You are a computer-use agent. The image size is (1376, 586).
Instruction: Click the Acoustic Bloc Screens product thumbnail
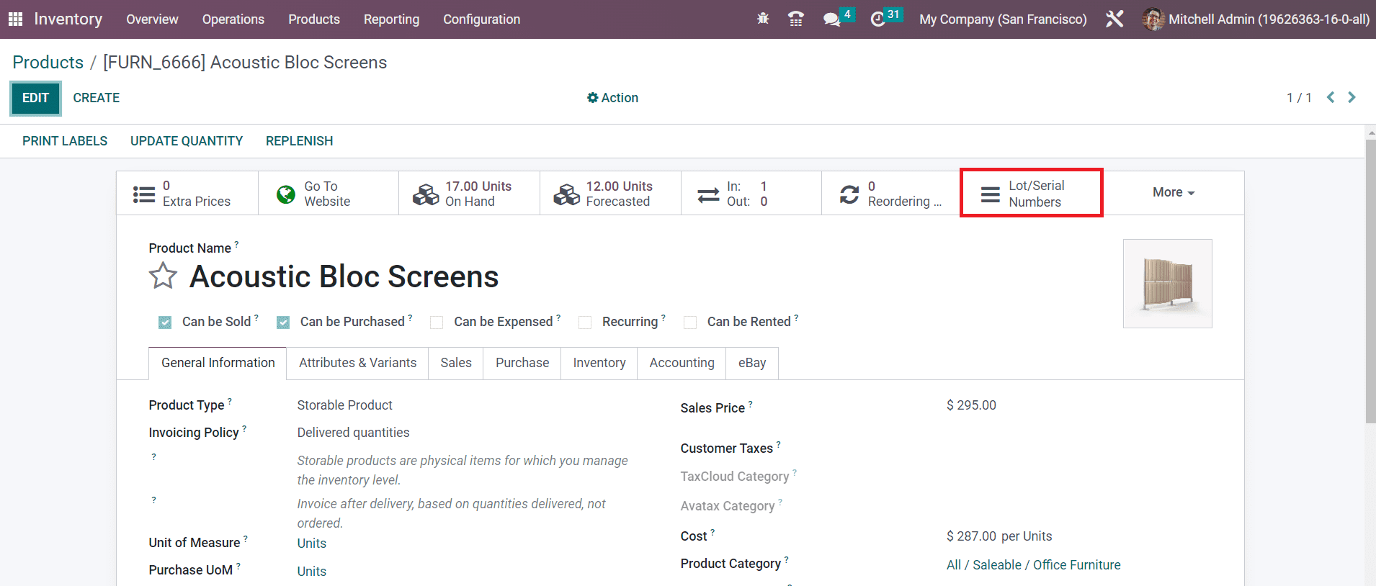coord(1167,284)
